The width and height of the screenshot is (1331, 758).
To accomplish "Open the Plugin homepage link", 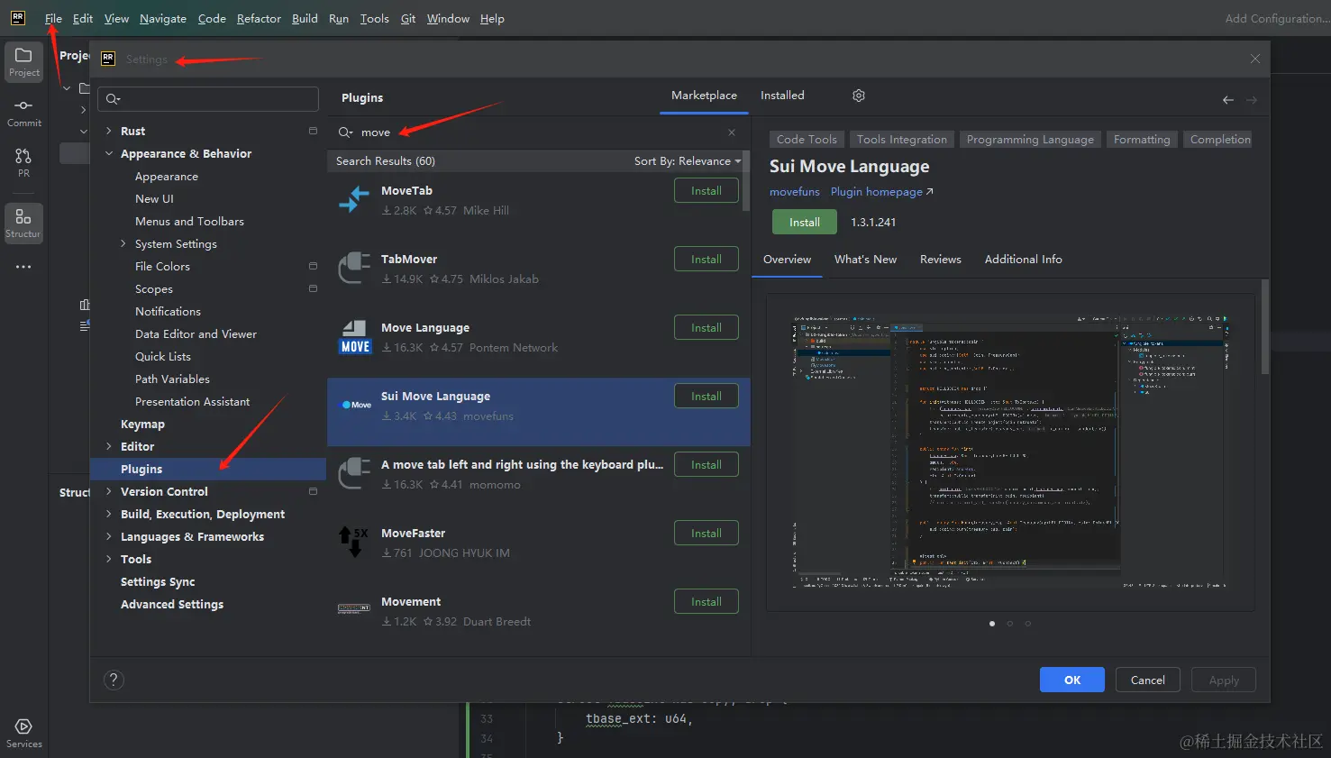I will point(881,192).
